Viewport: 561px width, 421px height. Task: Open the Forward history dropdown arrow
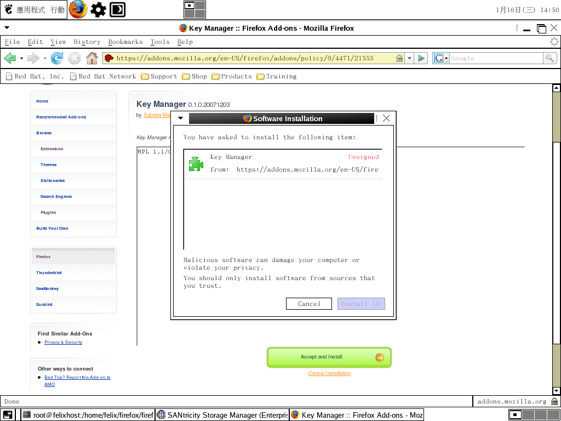(45, 58)
